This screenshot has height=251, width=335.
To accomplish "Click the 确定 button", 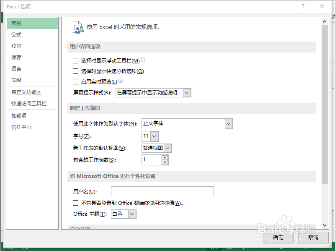I will [x=278, y=237].
